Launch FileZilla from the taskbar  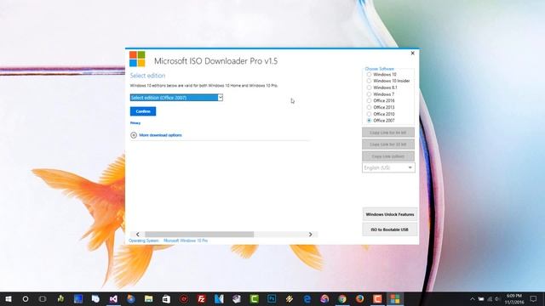tap(201, 298)
